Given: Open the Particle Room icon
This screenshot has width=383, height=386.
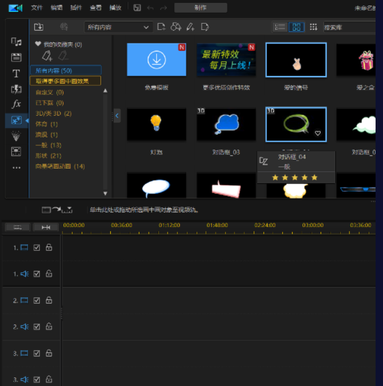Looking at the screenshot, I should coord(16,136).
